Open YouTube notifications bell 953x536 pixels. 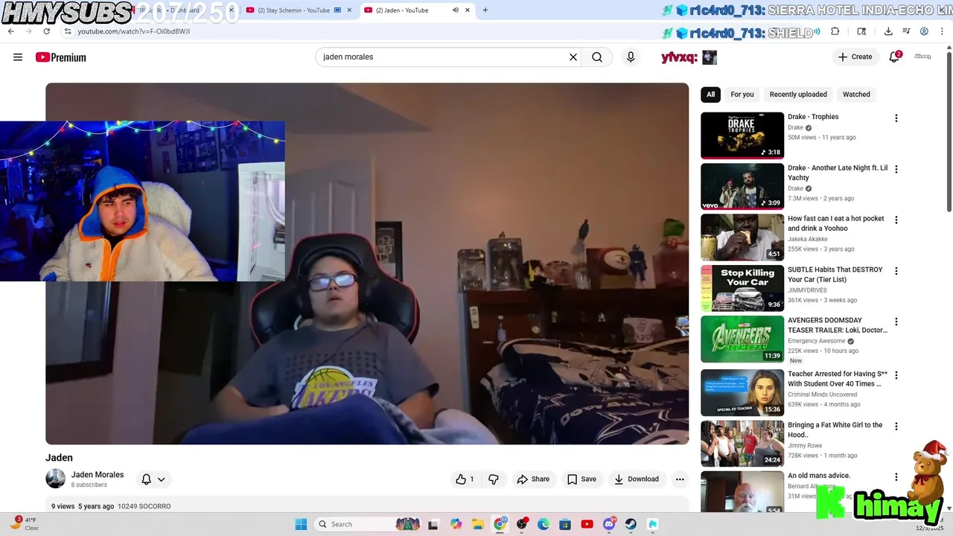(895, 57)
